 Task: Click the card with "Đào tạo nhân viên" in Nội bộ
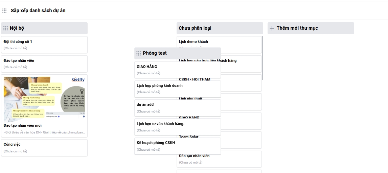(x=44, y=64)
